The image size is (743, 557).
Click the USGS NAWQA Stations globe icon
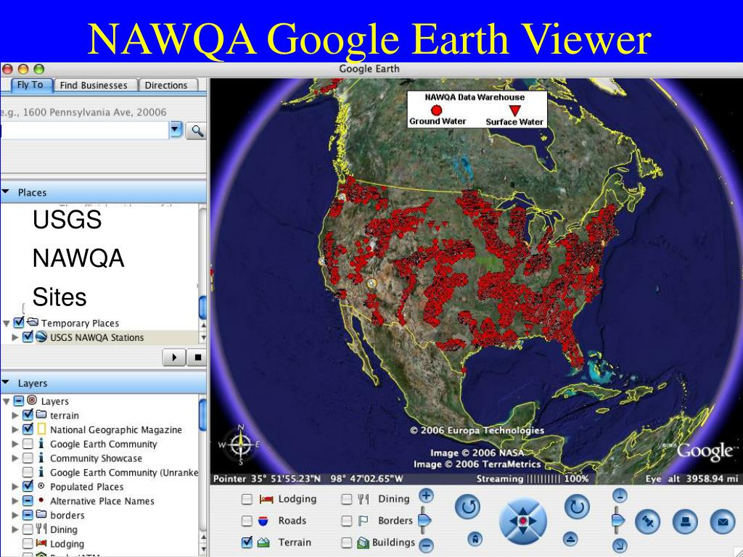coord(41,337)
